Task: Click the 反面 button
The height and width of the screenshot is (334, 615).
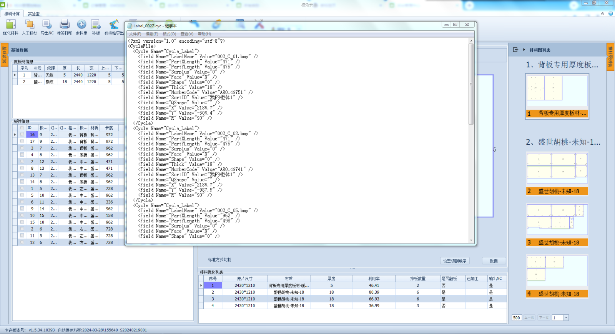Action: (494, 261)
